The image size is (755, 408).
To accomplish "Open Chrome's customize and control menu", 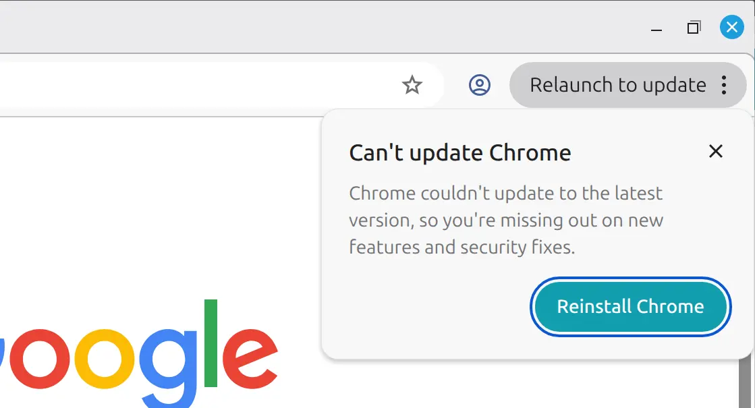I will click(x=724, y=85).
